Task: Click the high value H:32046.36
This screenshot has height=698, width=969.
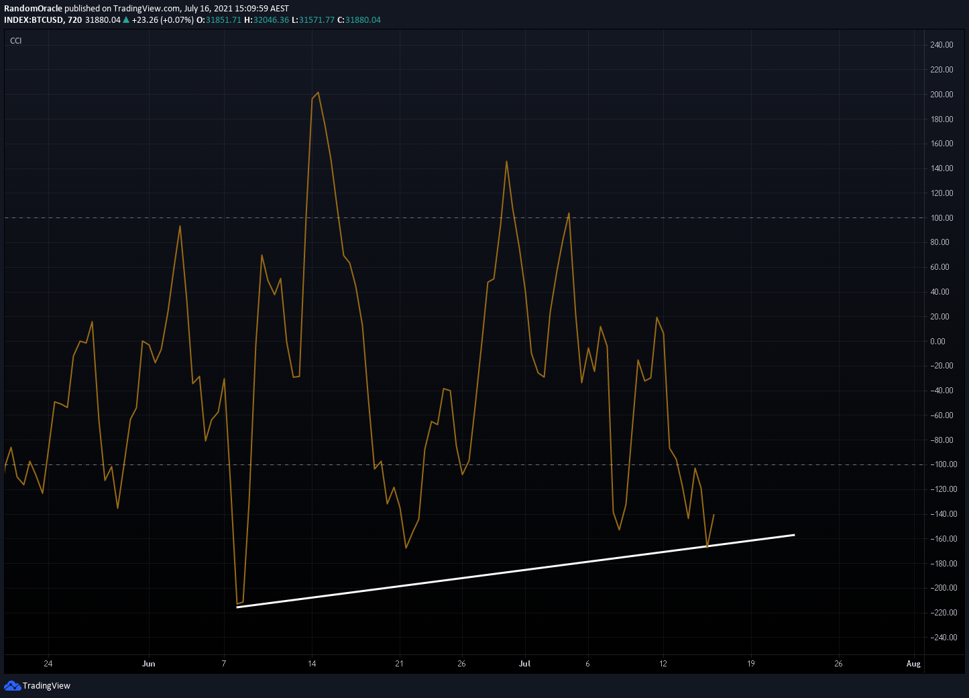Action: point(266,20)
